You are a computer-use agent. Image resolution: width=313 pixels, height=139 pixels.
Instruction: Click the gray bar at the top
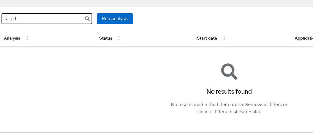point(156,3)
